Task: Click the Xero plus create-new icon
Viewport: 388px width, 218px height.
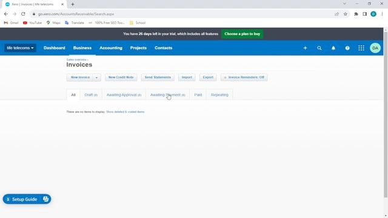Action: [305, 48]
